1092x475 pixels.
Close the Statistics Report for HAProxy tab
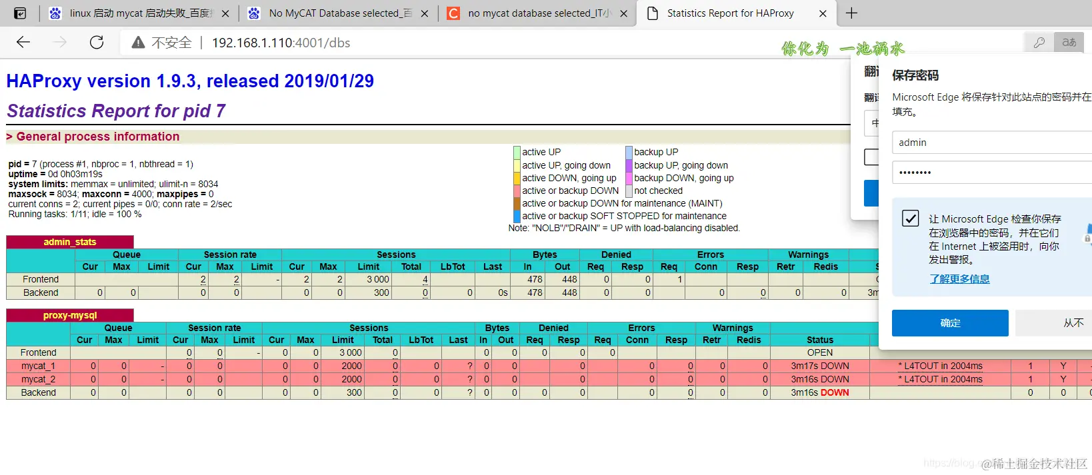(x=823, y=13)
